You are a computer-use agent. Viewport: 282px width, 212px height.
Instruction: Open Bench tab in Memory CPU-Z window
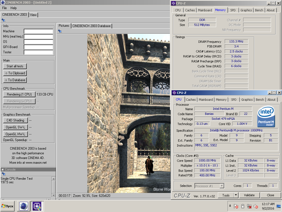coord(259,10)
